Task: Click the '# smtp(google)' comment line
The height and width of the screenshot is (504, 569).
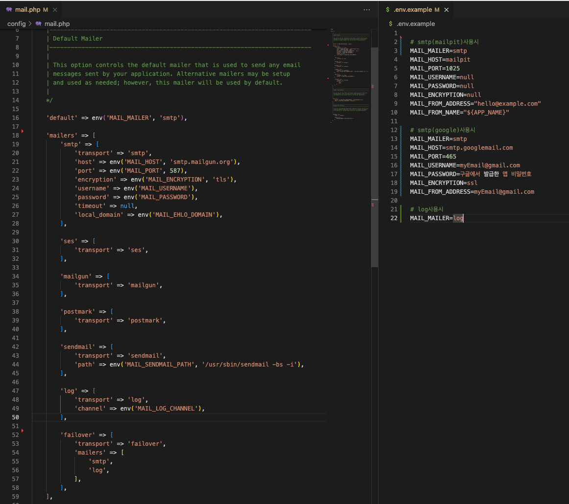Action: point(442,130)
